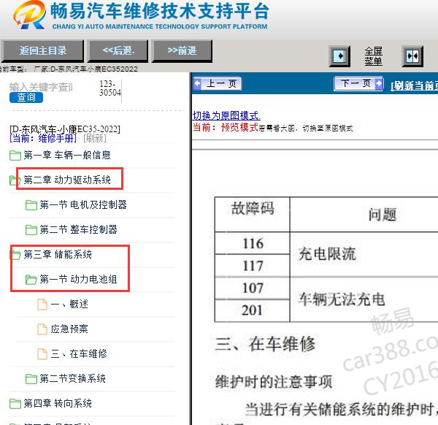Click the 返回主目录 button
This screenshot has height=425, width=438.
(x=42, y=51)
